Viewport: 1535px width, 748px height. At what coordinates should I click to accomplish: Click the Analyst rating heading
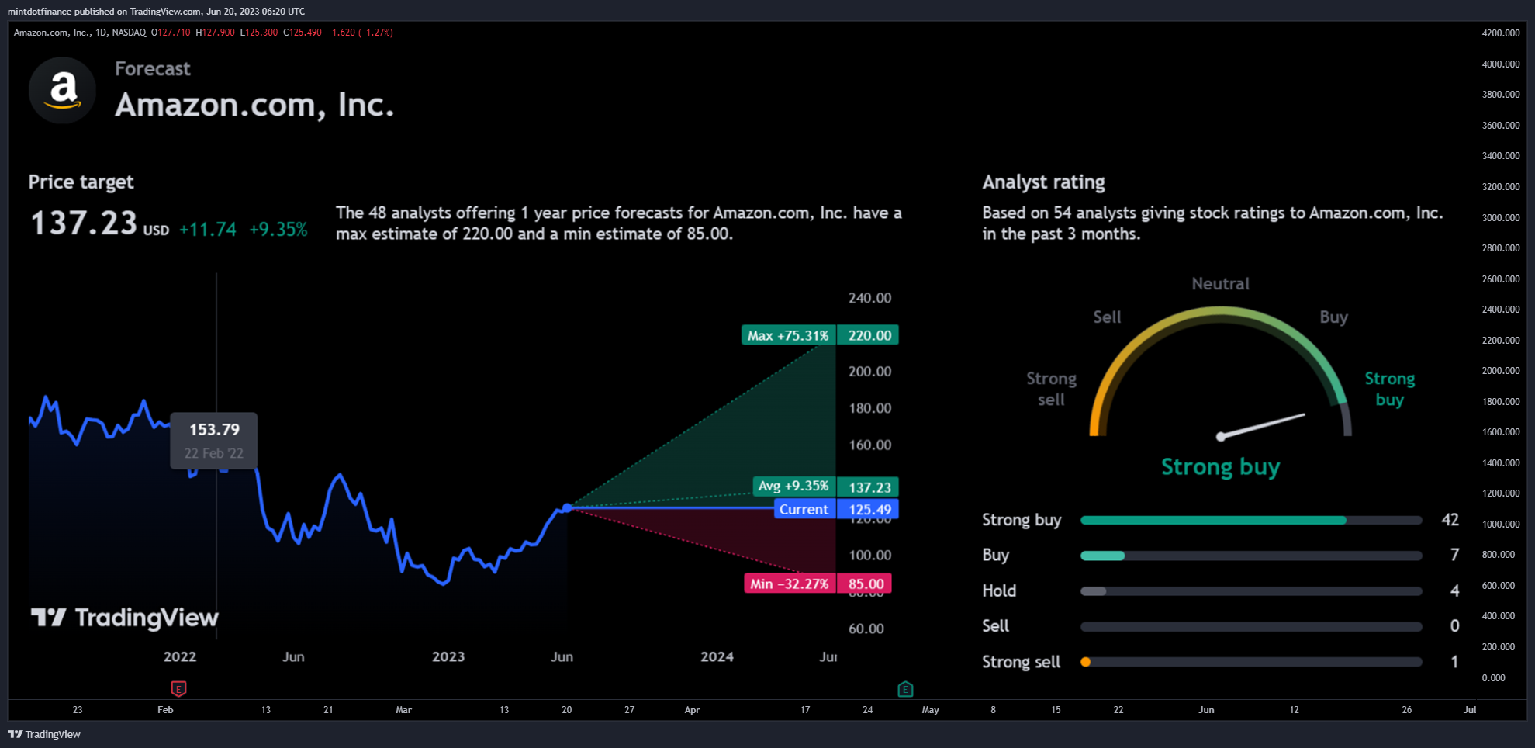(1043, 182)
